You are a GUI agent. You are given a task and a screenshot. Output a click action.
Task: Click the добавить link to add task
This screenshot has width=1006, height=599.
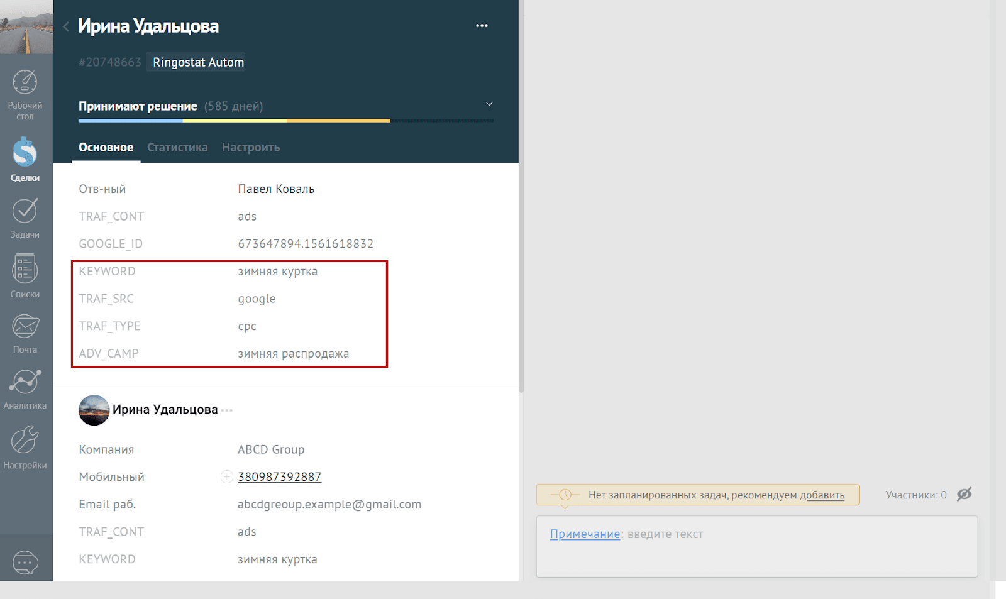click(x=822, y=495)
